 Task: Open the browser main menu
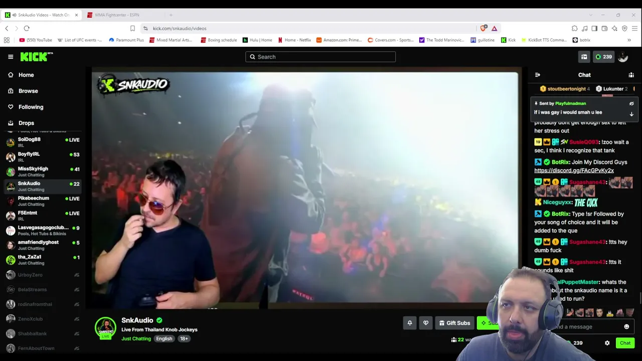click(634, 29)
